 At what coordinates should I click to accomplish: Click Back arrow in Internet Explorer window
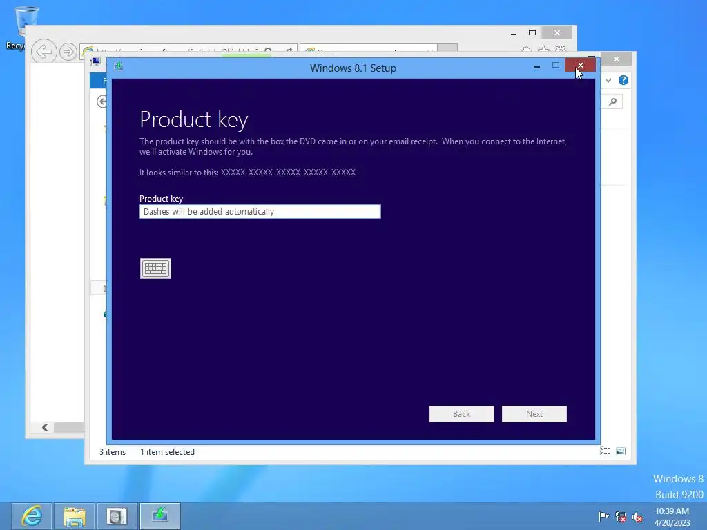(43, 51)
